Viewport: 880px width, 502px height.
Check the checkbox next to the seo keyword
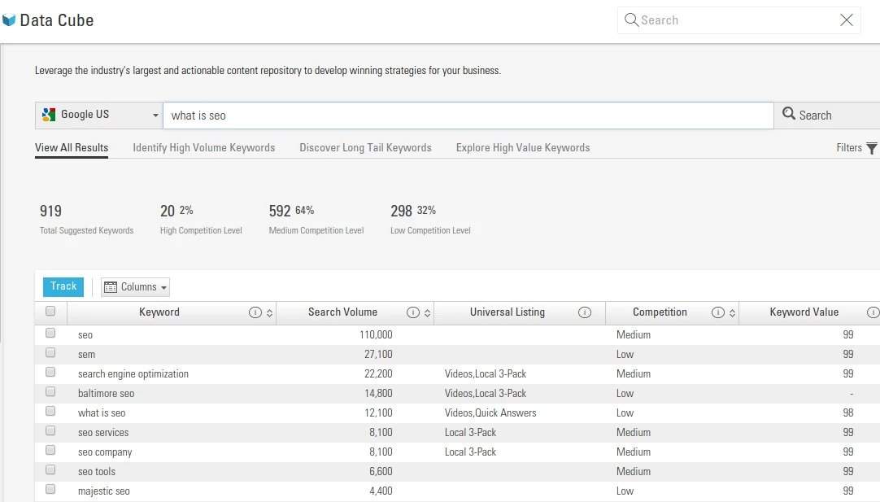50,334
